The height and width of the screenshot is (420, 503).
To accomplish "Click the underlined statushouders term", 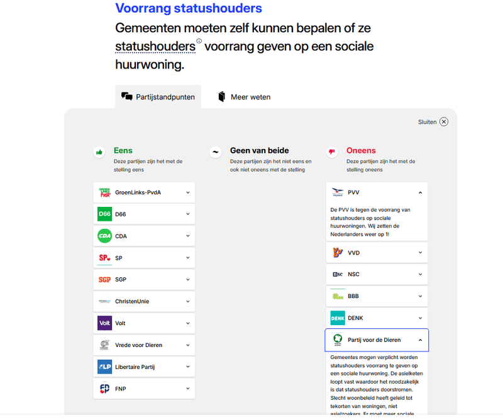I will click(155, 47).
